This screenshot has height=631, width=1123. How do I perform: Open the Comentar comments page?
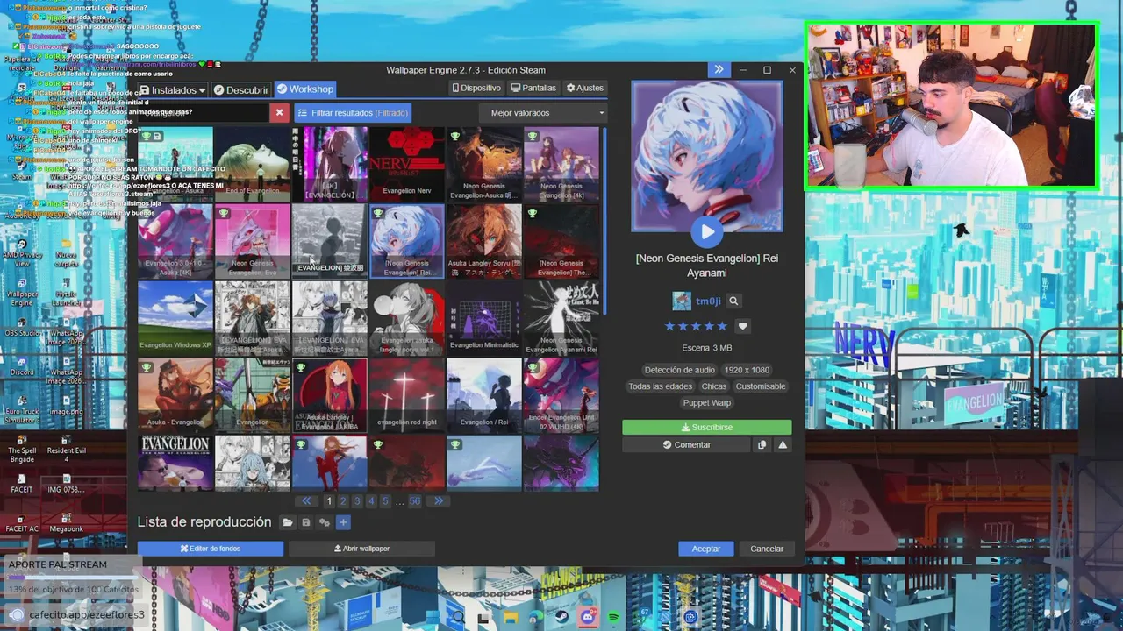(687, 445)
